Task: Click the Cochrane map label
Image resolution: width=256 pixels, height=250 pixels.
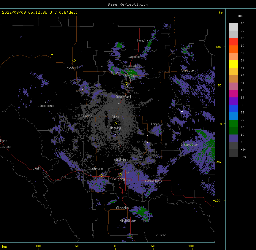Action: tap(96, 169)
